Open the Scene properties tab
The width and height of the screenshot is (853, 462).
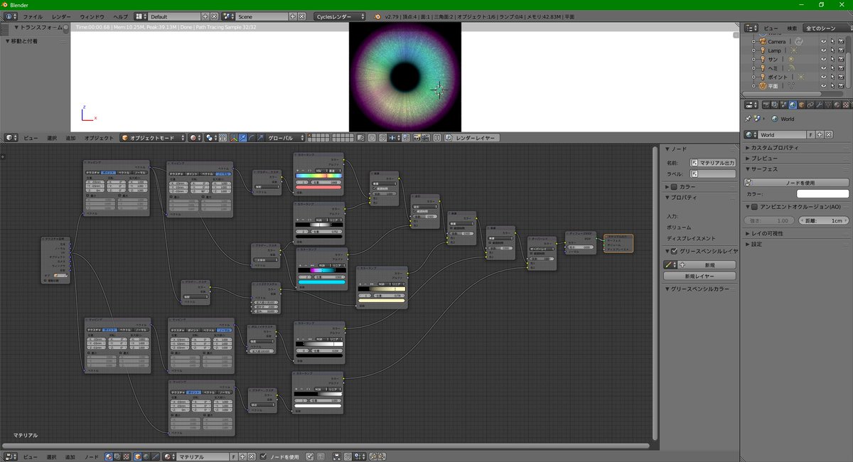coord(783,104)
